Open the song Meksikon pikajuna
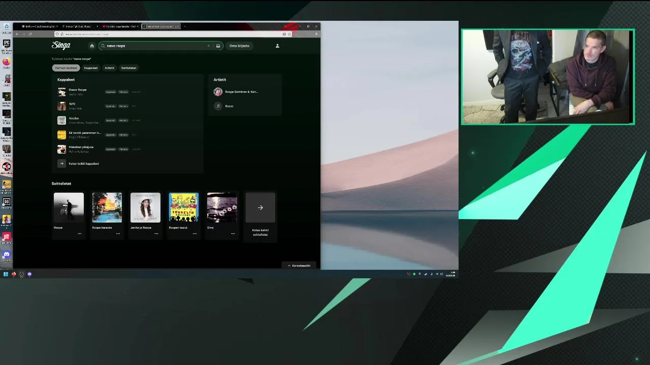650x365 pixels. click(x=81, y=147)
